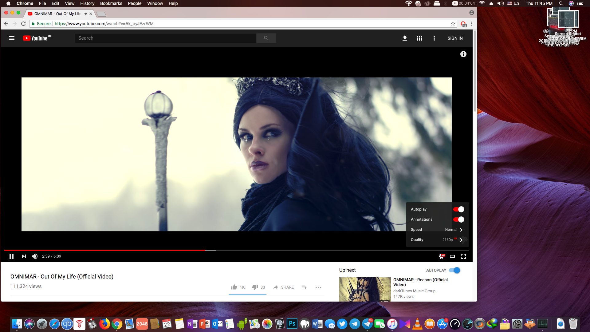The height and width of the screenshot is (332, 590).
Task: Open the Help menu
Action: [x=173, y=3]
